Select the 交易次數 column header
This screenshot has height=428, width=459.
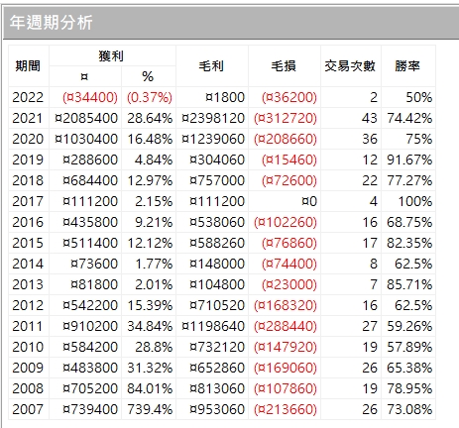[x=351, y=66]
